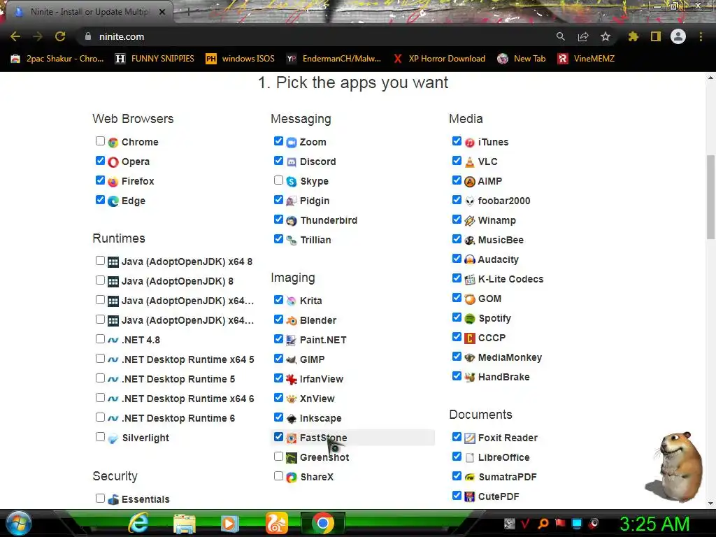Click the Thunderbird app icon
Screen dimensions: 716x537
tap(292, 221)
